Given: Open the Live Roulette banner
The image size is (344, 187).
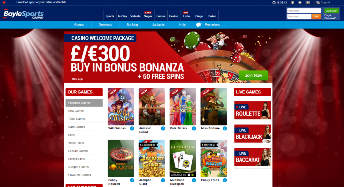Looking at the screenshot, I should [252, 110].
